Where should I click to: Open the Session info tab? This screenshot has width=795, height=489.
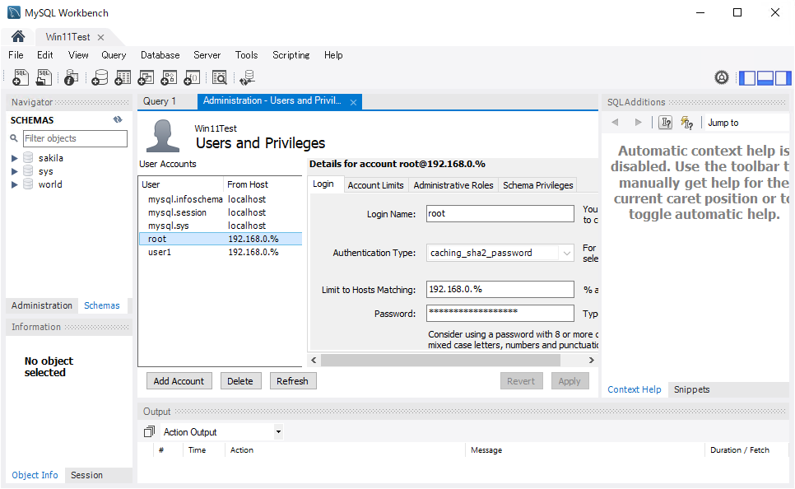point(86,475)
